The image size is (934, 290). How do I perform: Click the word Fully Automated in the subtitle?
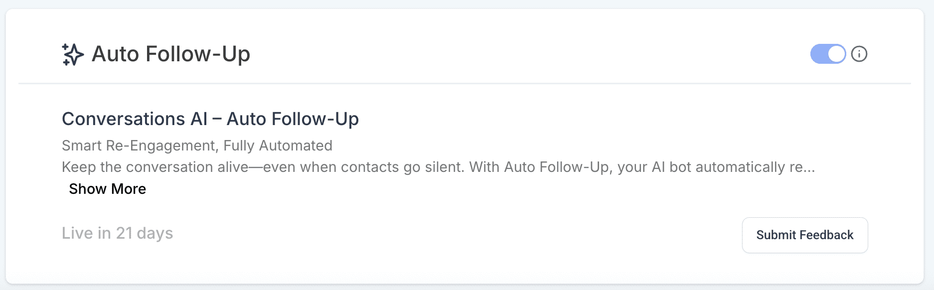(278, 145)
